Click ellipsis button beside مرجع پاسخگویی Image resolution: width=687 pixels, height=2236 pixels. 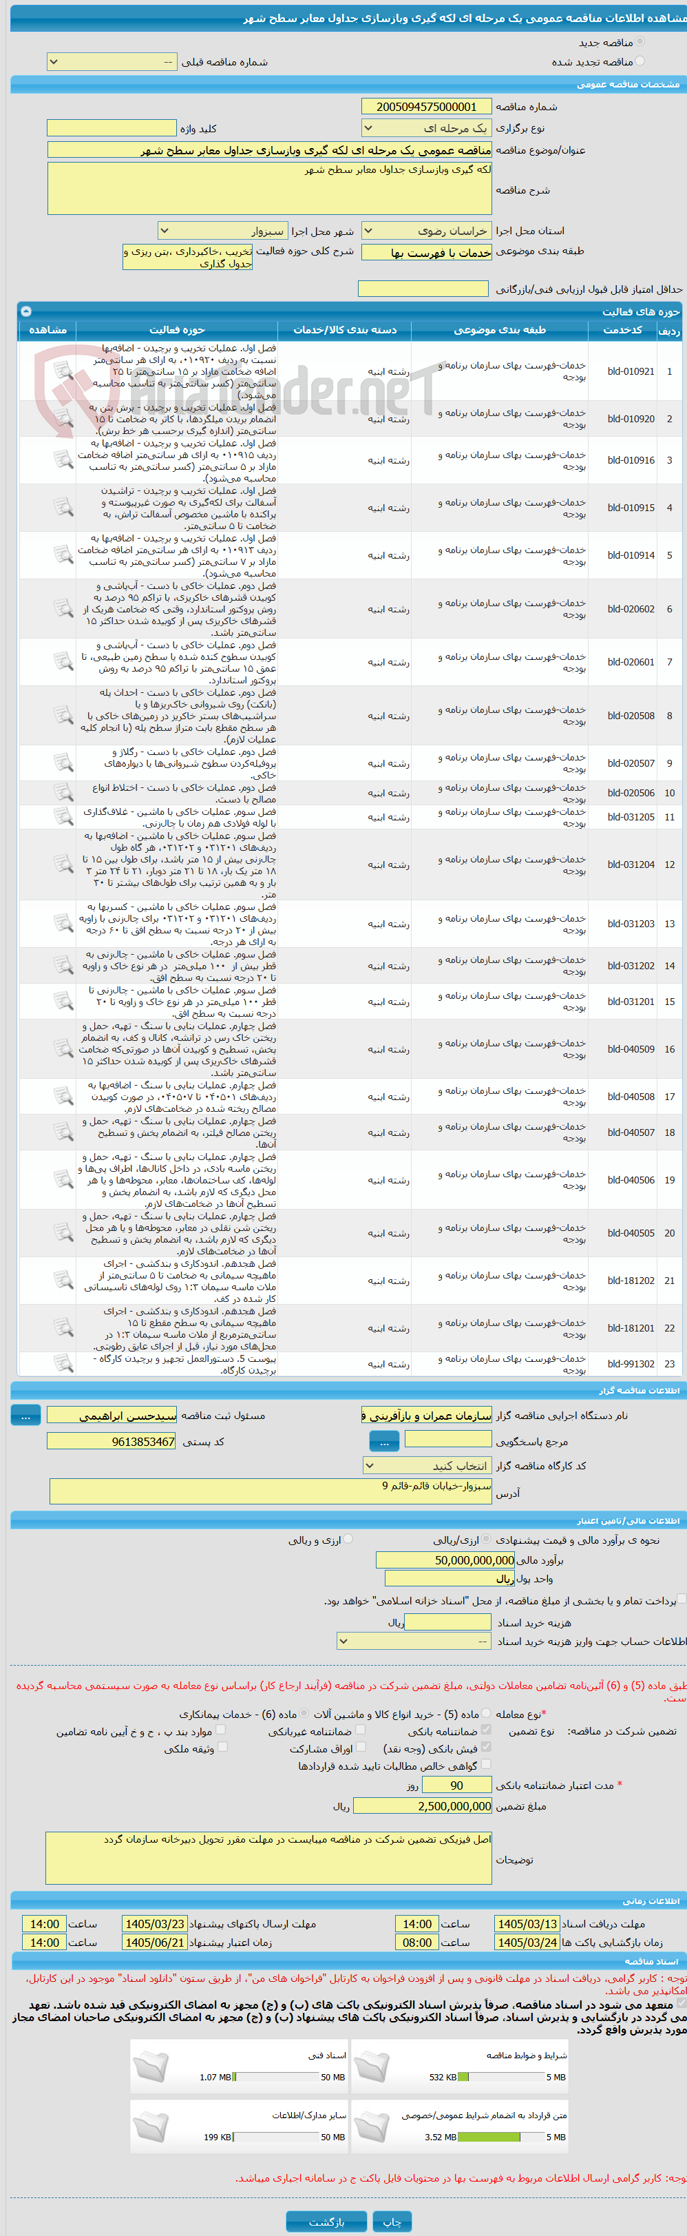(x=384, y=1441)
